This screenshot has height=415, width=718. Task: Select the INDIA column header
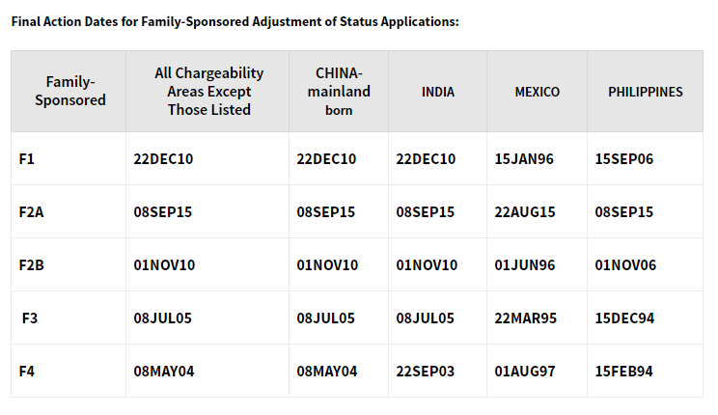[x=438, y=92]
